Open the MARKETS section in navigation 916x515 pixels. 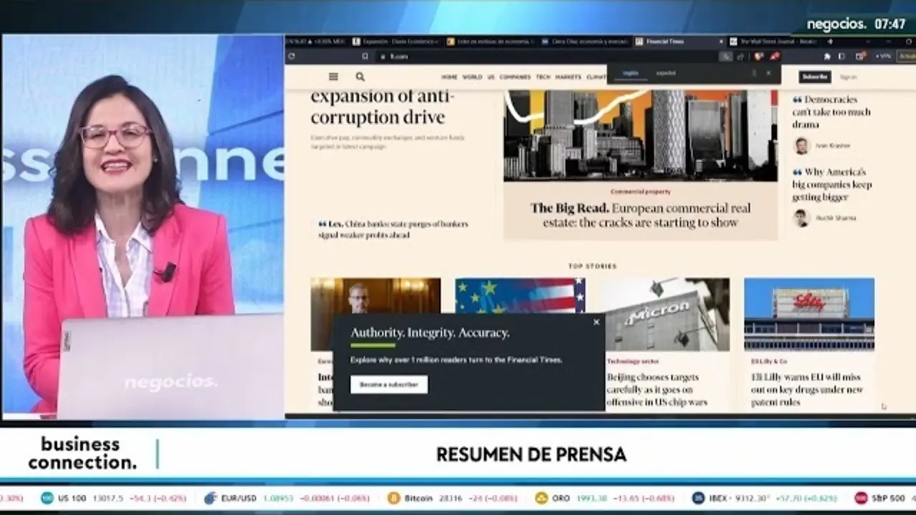tap(568, 77)
